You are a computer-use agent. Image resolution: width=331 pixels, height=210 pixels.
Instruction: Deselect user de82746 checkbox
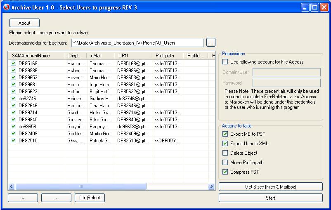(x=14, y=99)
